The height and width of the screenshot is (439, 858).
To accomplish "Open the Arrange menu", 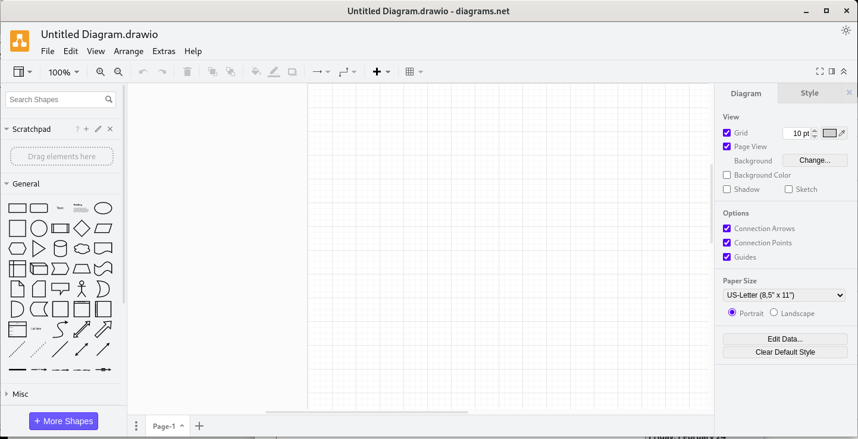I will (129, 51).
